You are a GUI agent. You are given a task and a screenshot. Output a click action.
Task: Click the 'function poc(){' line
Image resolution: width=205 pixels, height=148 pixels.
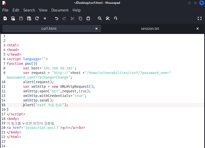[x=22, y=64]
